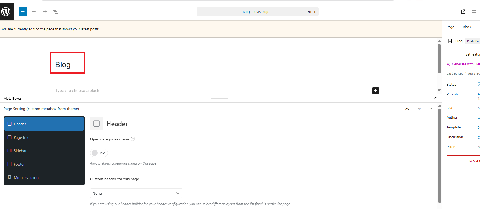Image resolution: width=480 pixels, height=209 pixels.
Task: Collapse the Meta Boxes panel
Action: click(x=436, y=98)
